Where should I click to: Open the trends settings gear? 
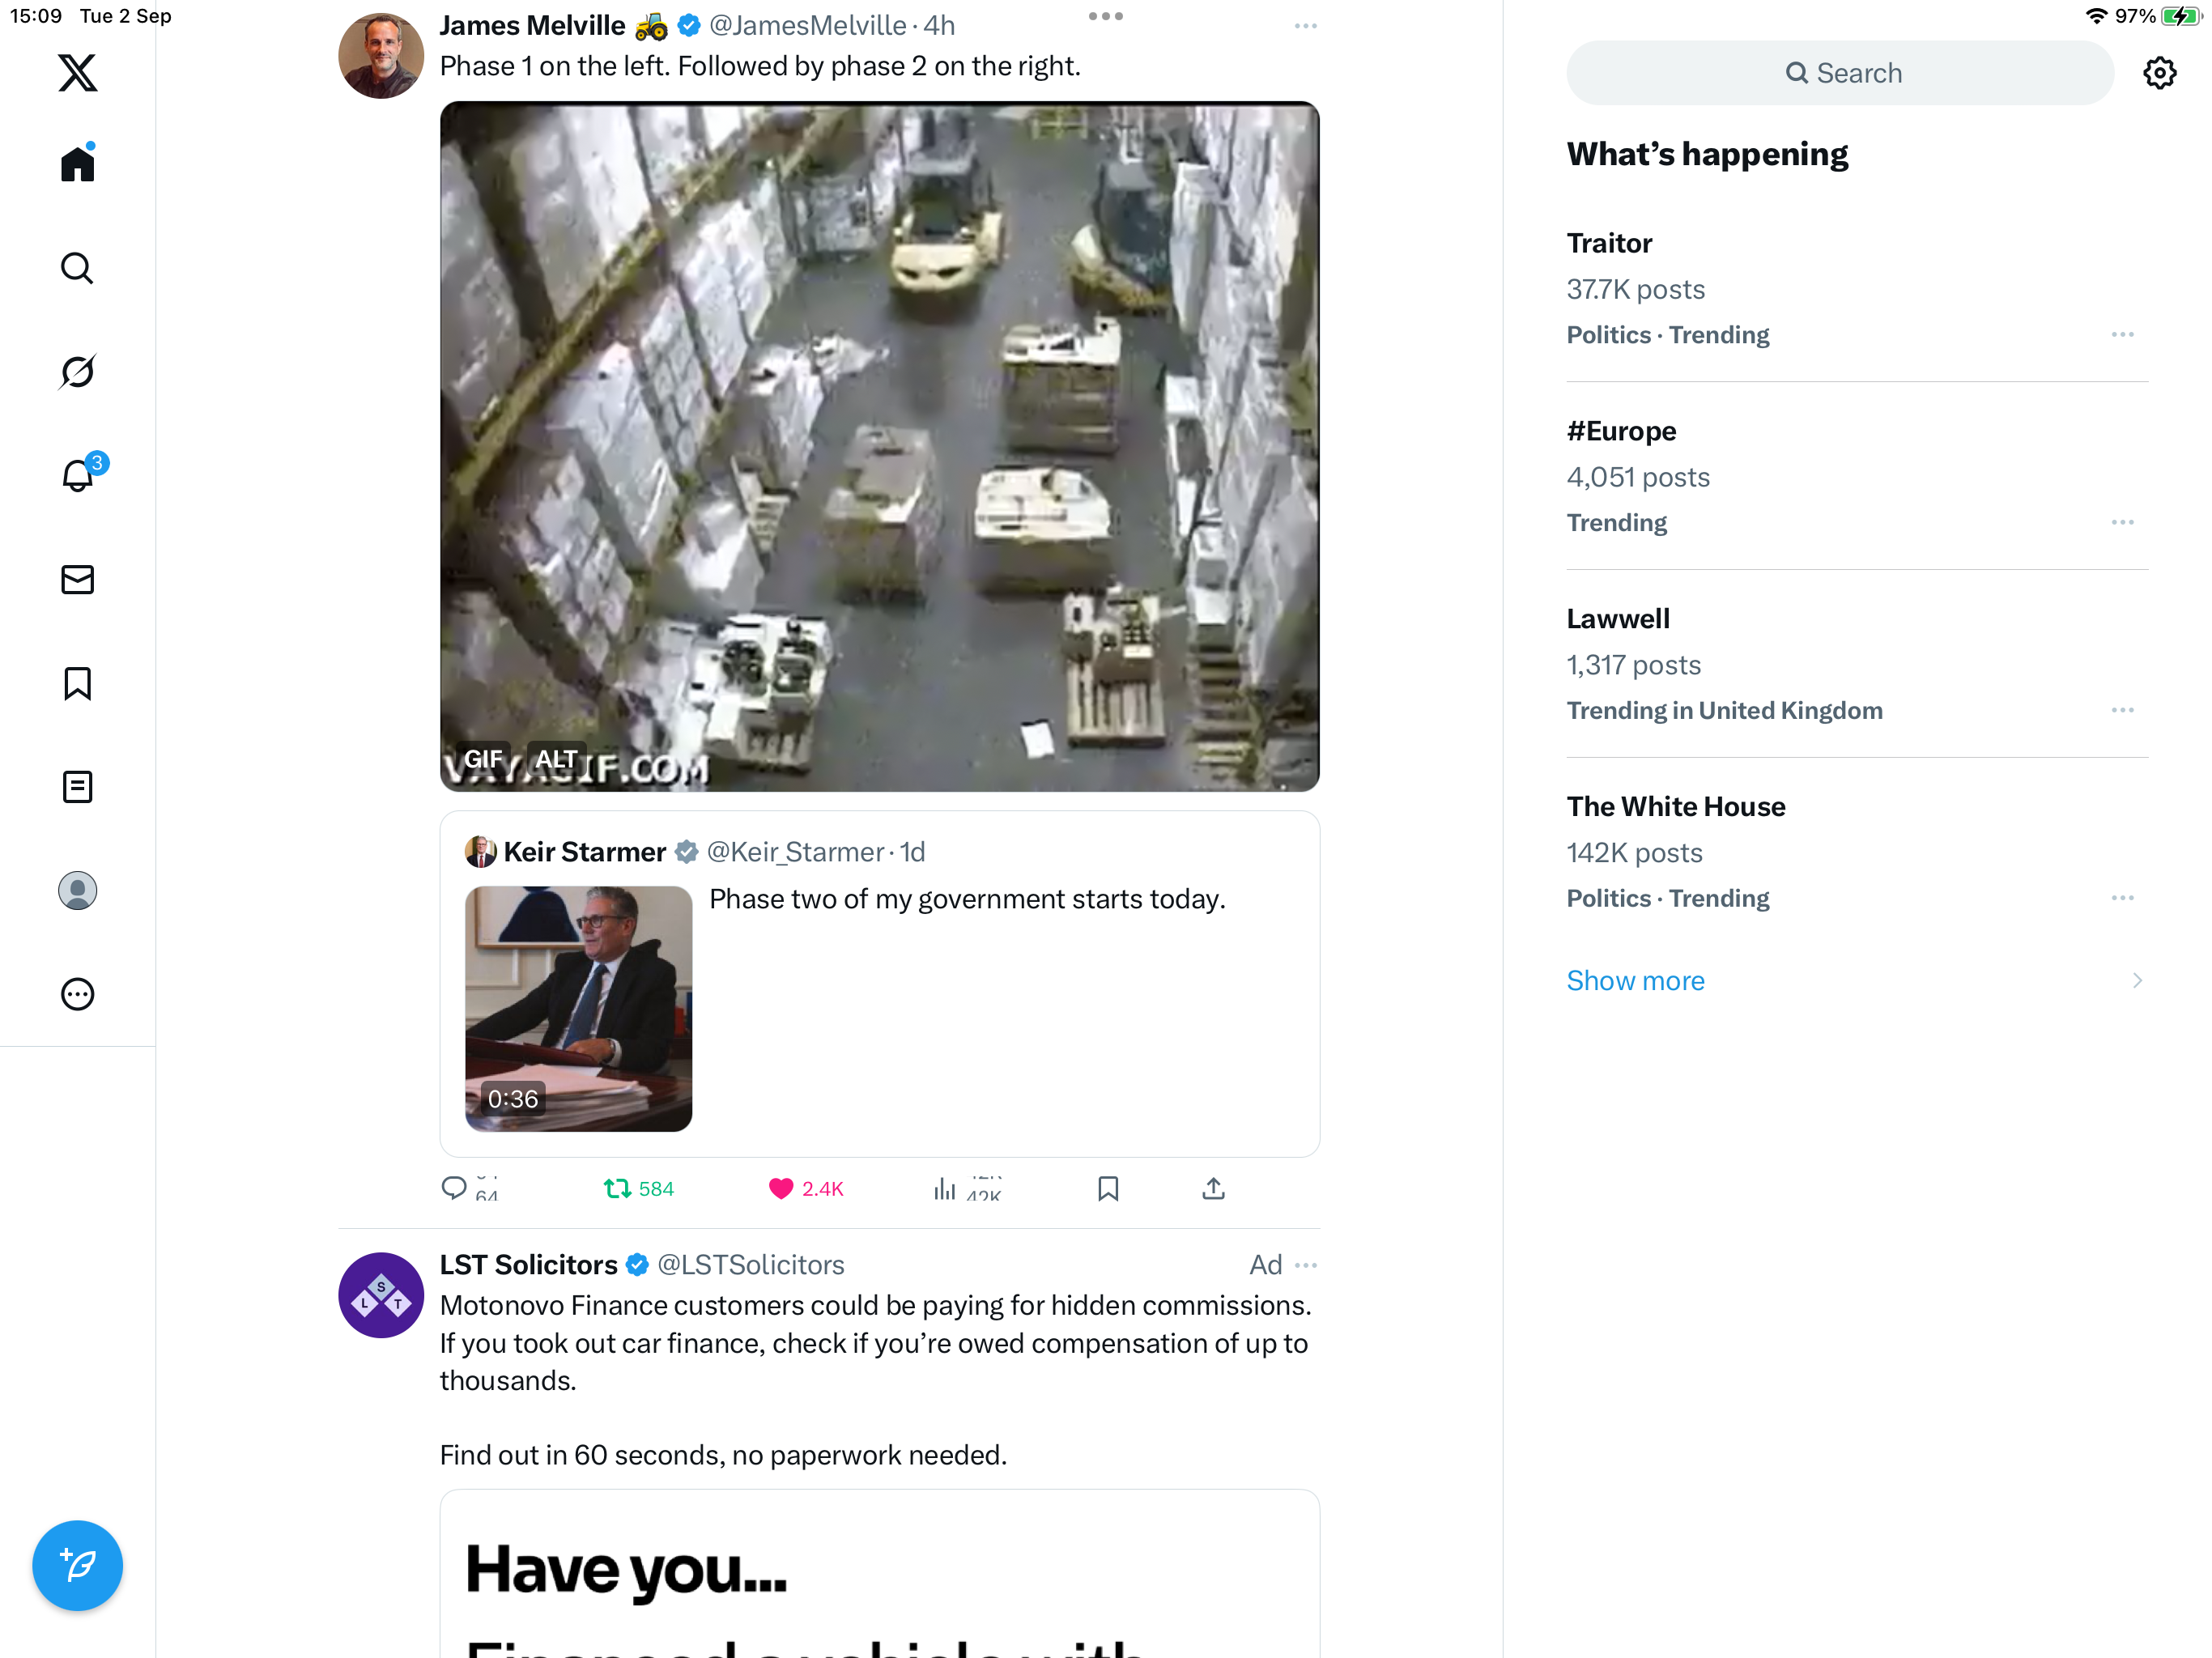(x=2159, y=73)
